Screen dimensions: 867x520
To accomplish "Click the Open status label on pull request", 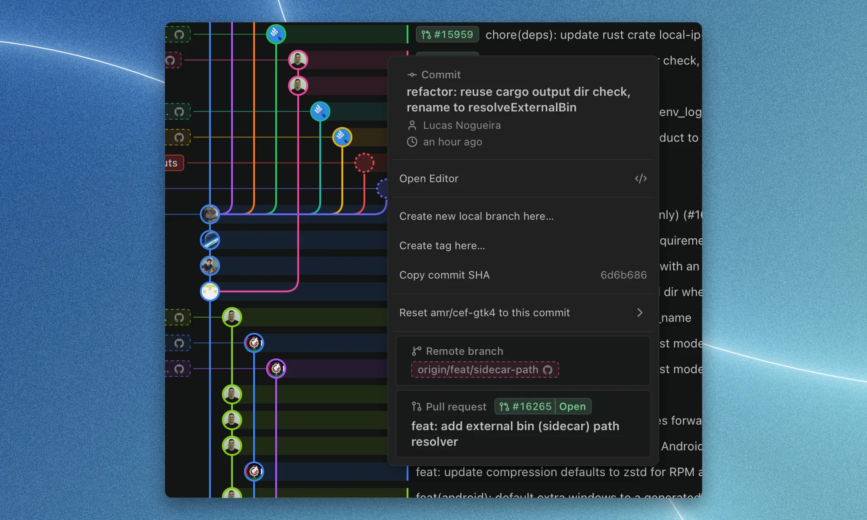I will click(x=573, y=406).
